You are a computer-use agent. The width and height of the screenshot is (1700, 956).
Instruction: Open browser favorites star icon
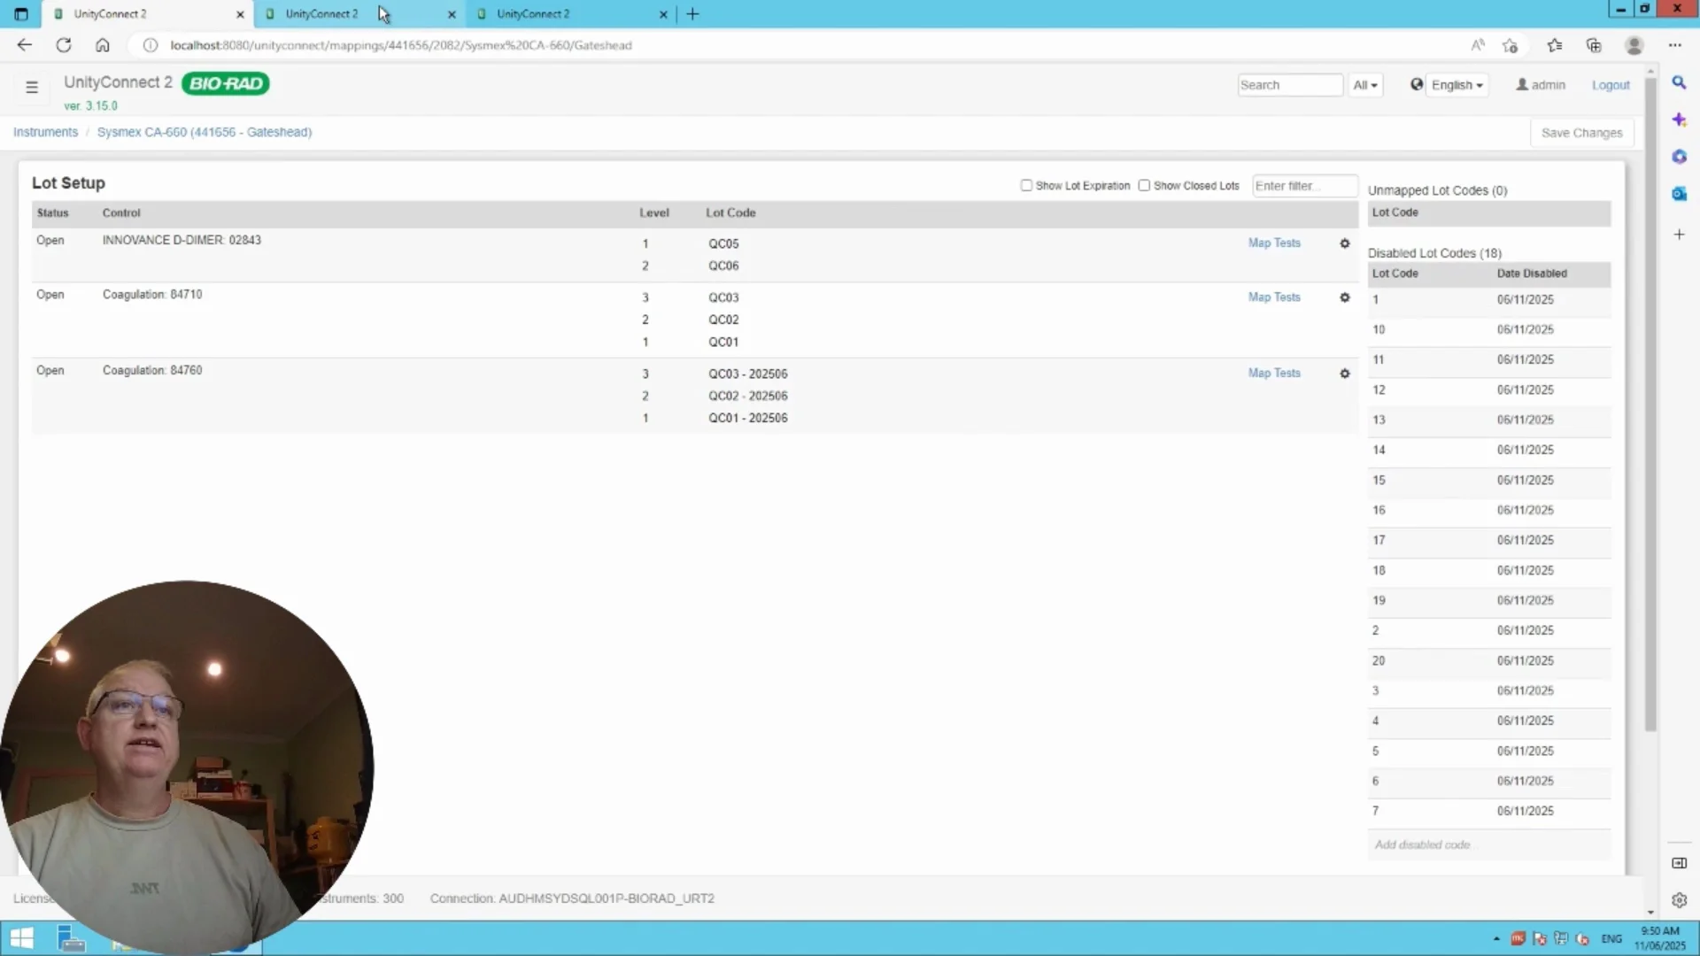tap(1555, 45)
